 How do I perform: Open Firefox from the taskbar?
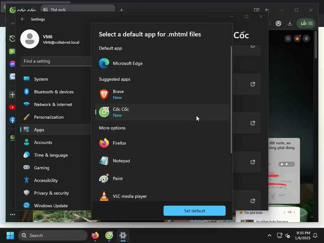coord(95,235)
